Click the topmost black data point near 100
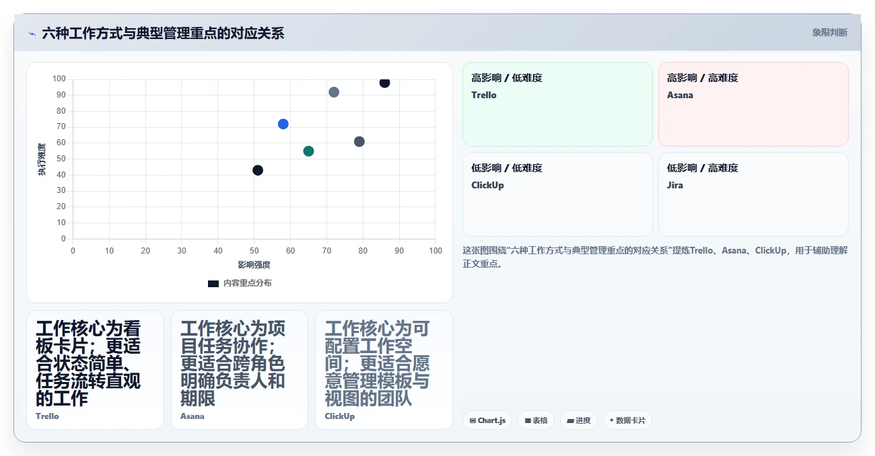 [384, 83]
